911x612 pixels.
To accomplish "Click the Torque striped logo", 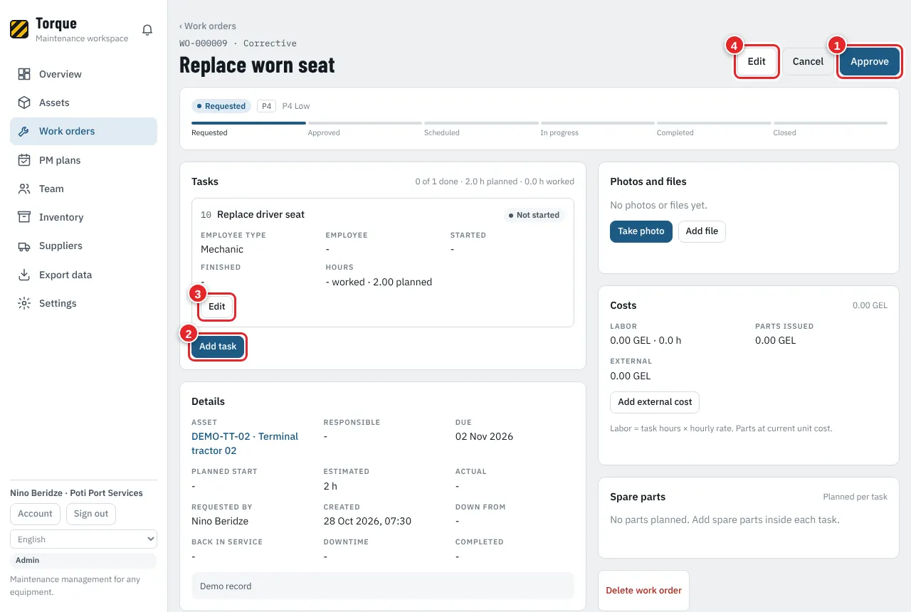I will 19,29.
